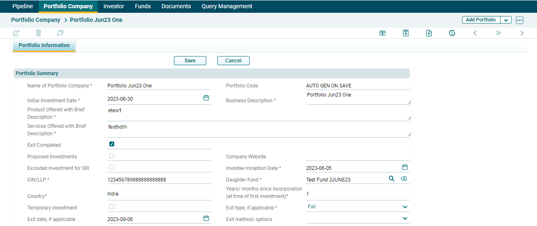Clear the Daughter Fund field
This screenshot has height=226, width=537.
pyautogui.click(x=404, y=179)
